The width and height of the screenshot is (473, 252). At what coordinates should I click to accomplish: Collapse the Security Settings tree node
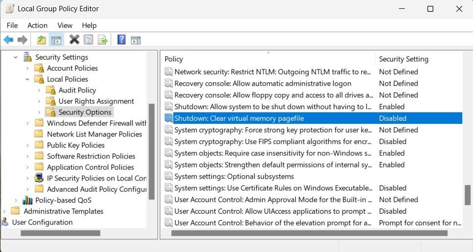16,57
